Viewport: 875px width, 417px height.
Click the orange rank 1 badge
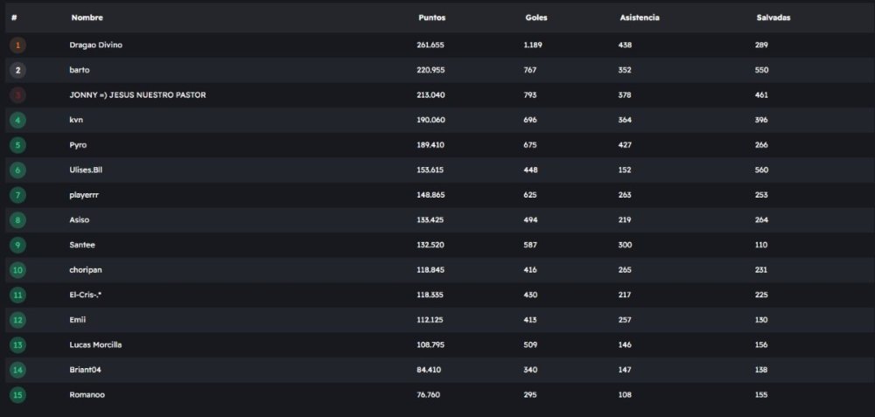tap(17, 45)
